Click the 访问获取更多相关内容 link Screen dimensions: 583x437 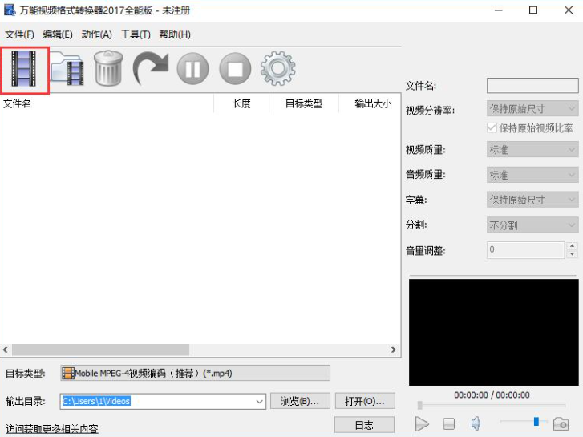[51, 428]
